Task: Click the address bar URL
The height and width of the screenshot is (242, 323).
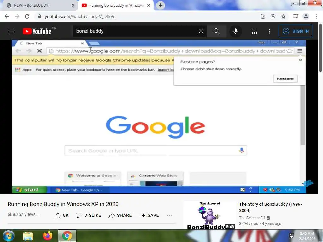Action: pos(80,16)
